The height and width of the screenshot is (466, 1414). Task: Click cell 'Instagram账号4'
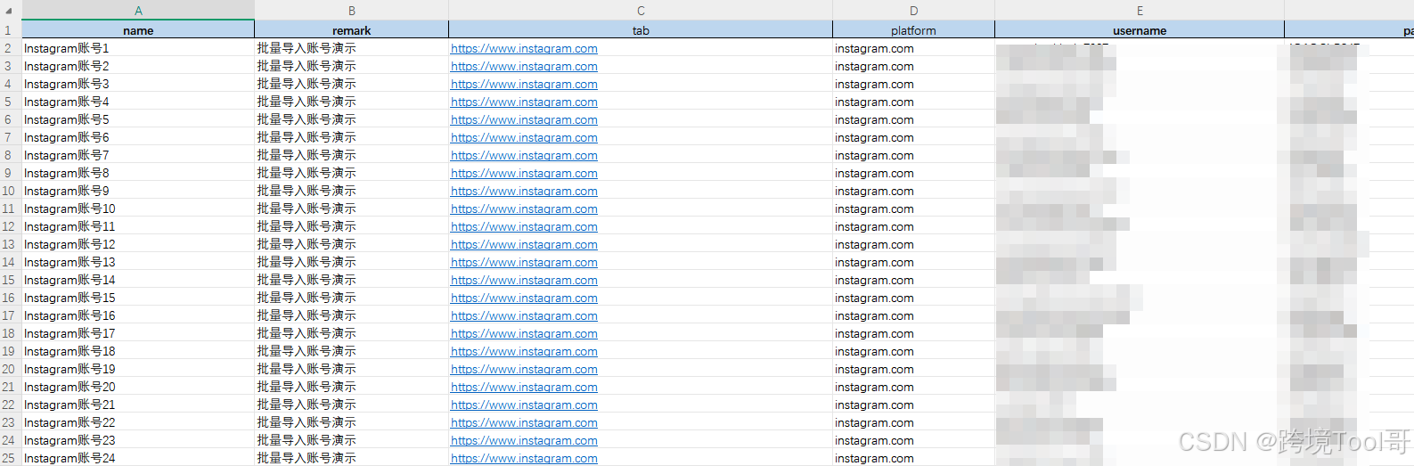pyautogui.click(x=138, y=102)
